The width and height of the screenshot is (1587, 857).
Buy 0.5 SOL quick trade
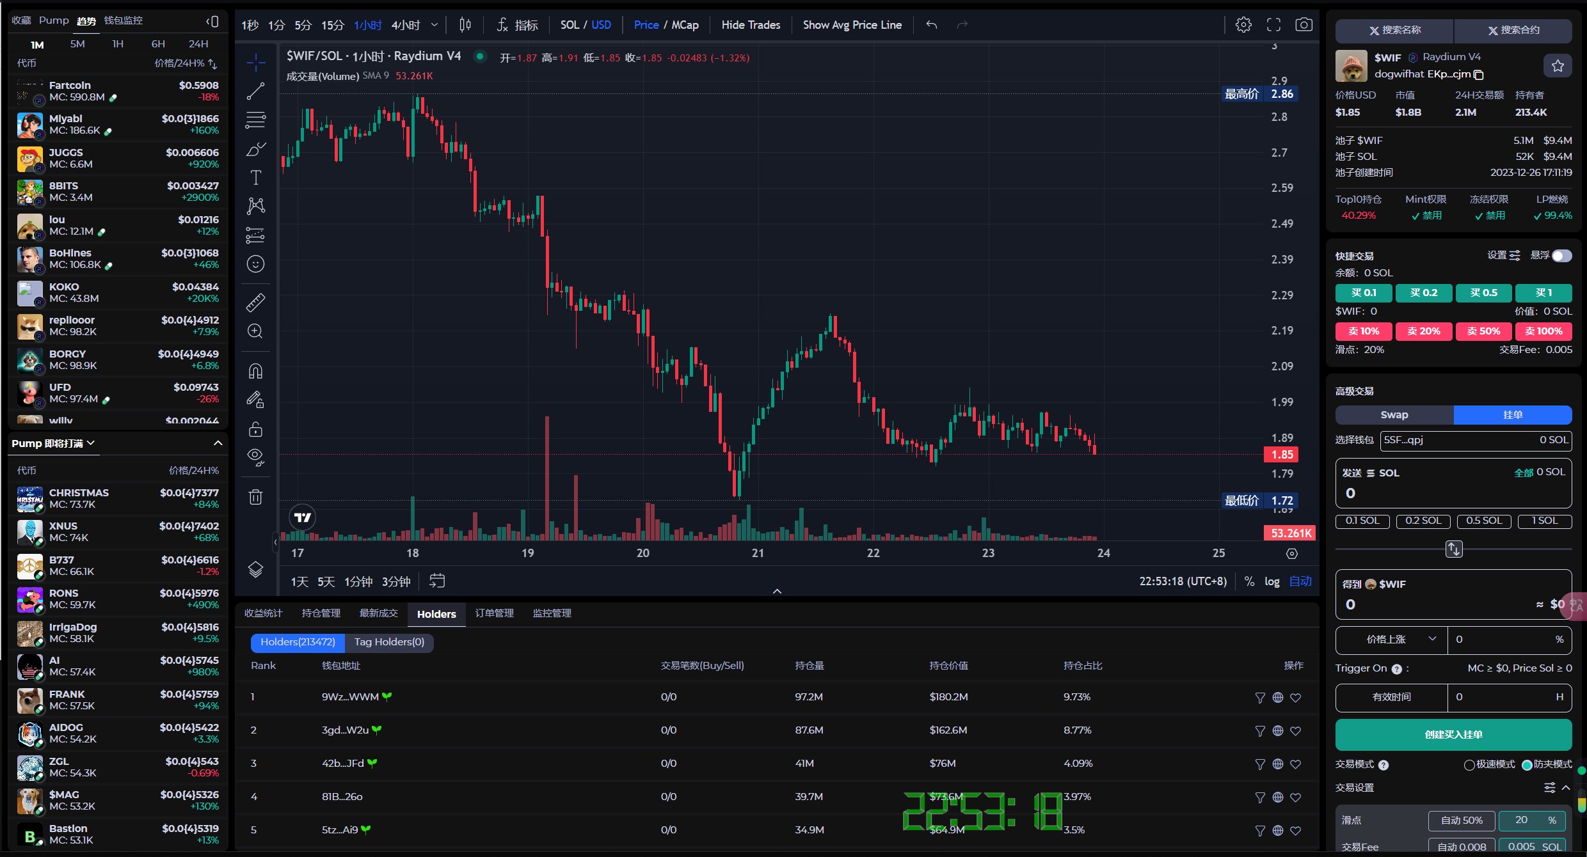(x=1483, y=293)
